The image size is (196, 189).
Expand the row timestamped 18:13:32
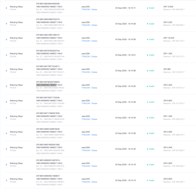point(6,149)
